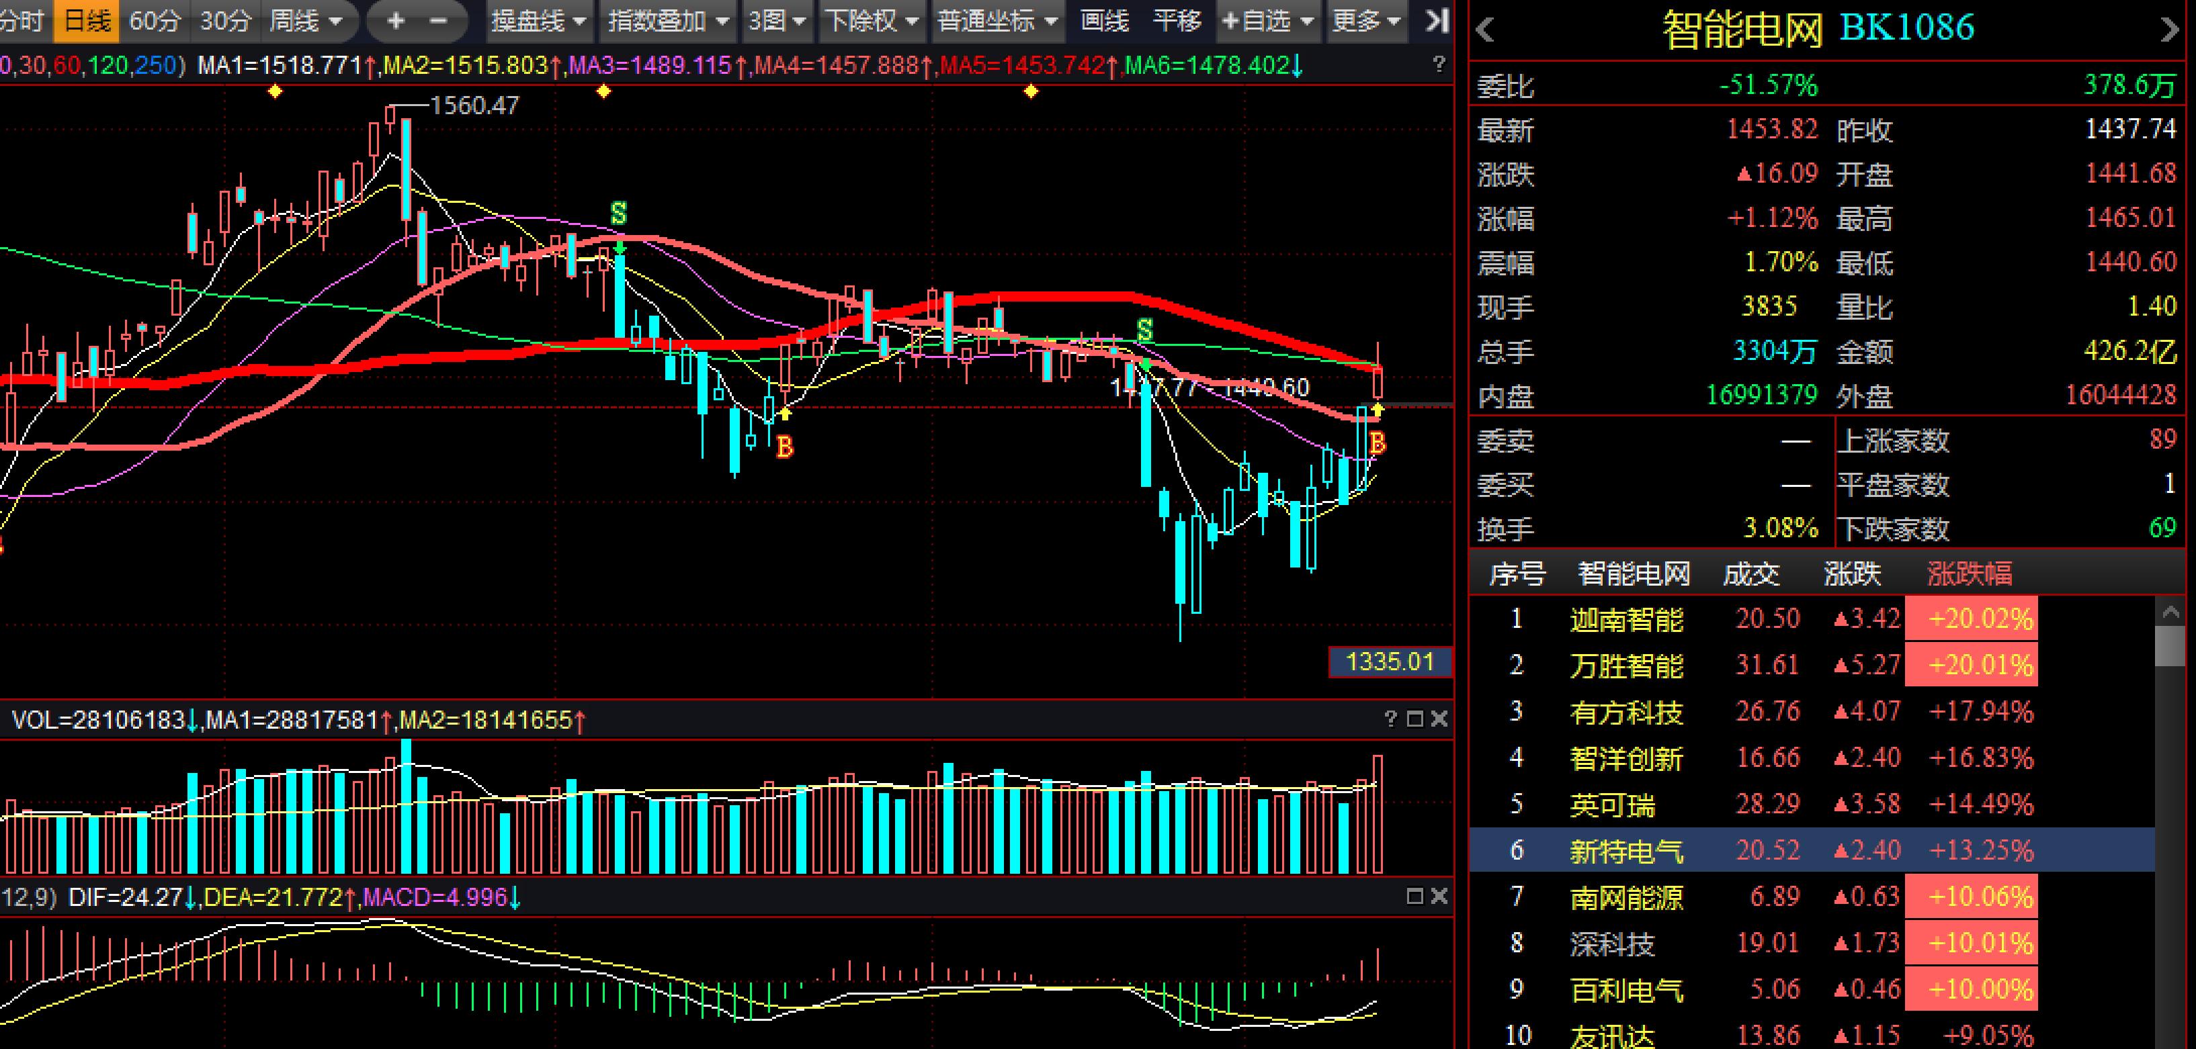The image size is (2196, 1049).
Task: Click the collapse side panel arrow icon
Action: 1437,20
